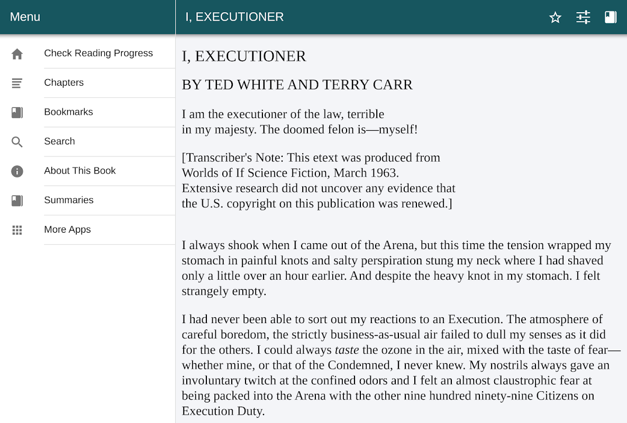Screen dimensions: 627x423
Task: Click the Menu header title
Action: (x=25, y=17)
